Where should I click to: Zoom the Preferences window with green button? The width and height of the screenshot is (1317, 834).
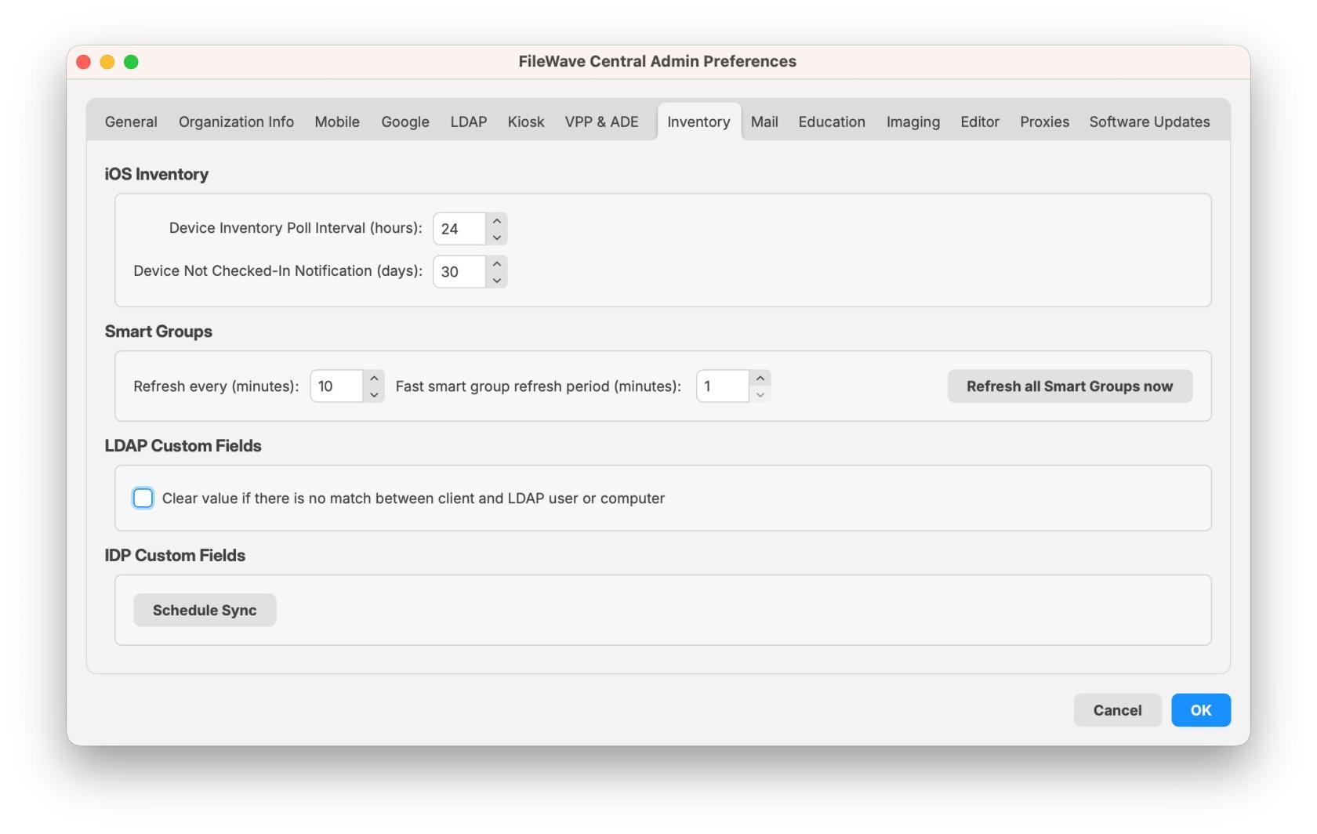(x=131, y=62)
